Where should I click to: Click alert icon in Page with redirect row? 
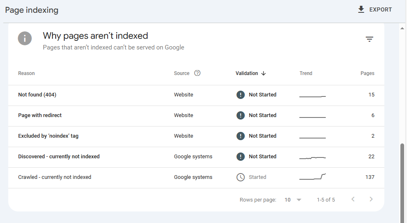tap(240, 115)
